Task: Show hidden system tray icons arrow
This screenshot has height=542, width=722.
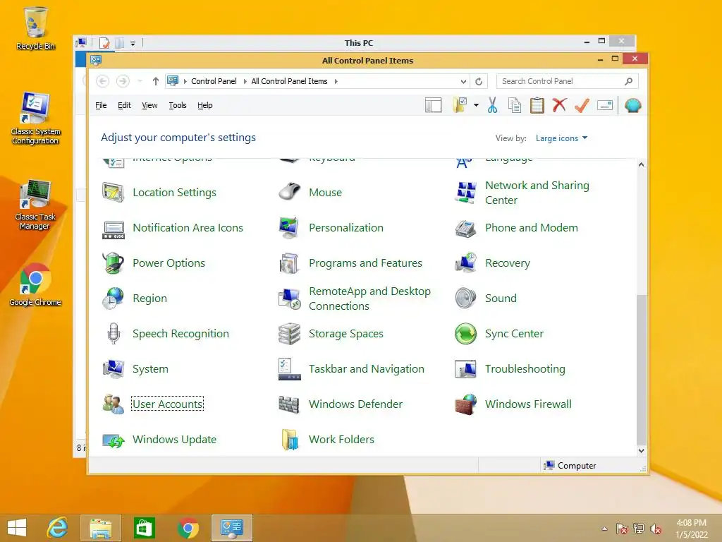Action: pos(604,529)
